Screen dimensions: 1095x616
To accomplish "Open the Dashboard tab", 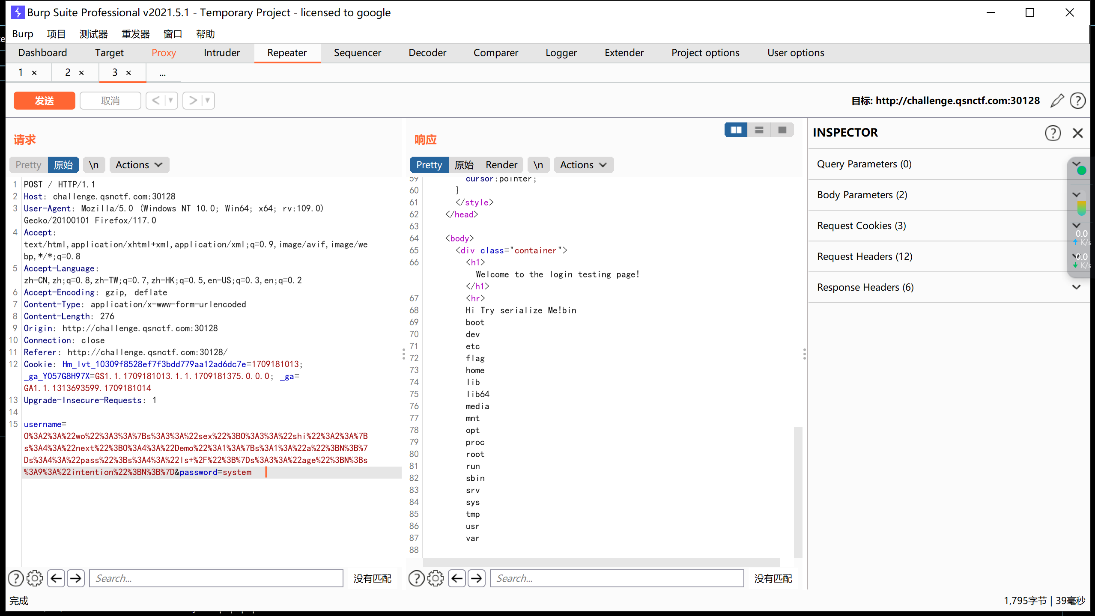I will tap(42, 53).
